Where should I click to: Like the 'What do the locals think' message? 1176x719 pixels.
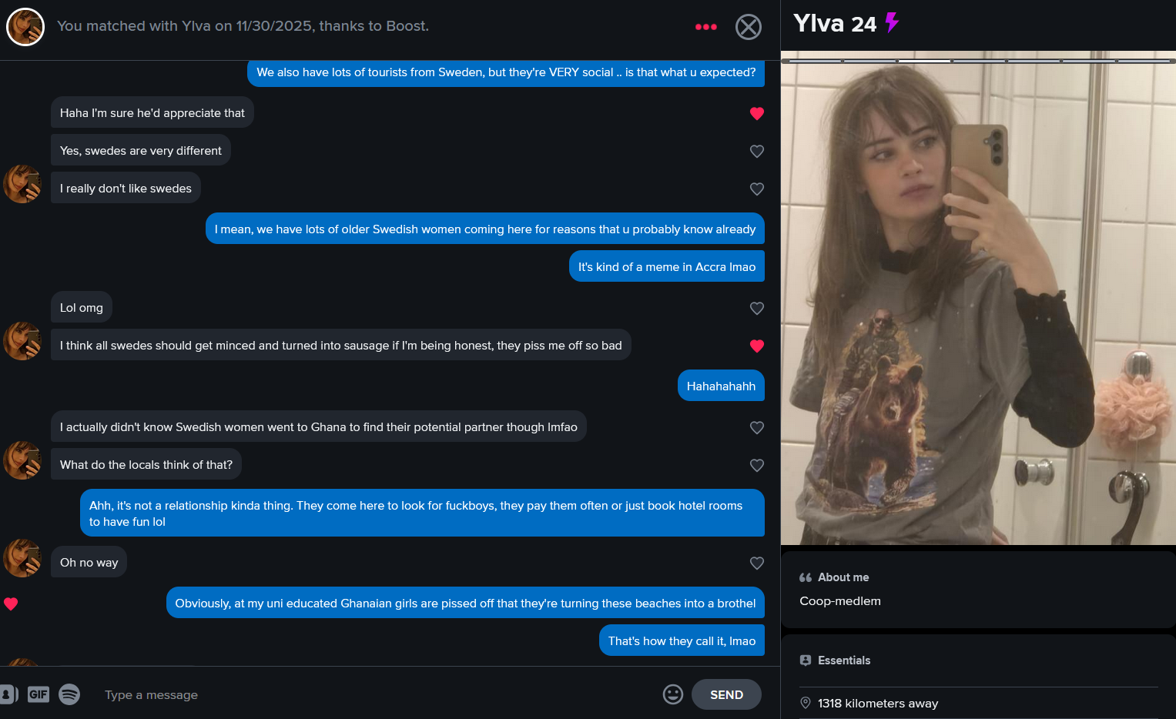(x=757, y=465)
